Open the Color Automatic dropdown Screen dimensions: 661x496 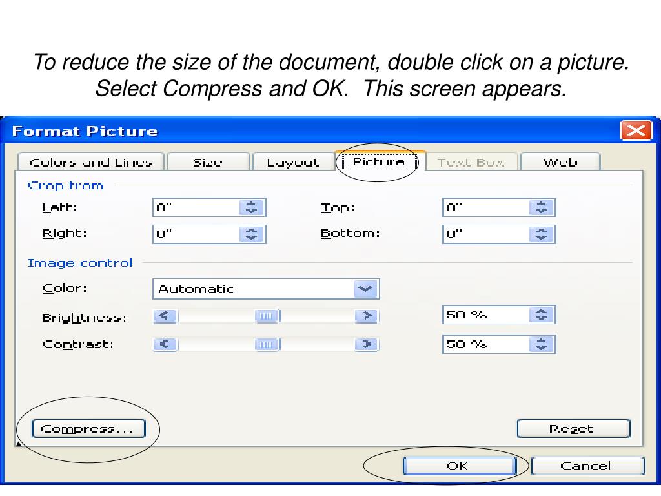[x=365, y=289]
